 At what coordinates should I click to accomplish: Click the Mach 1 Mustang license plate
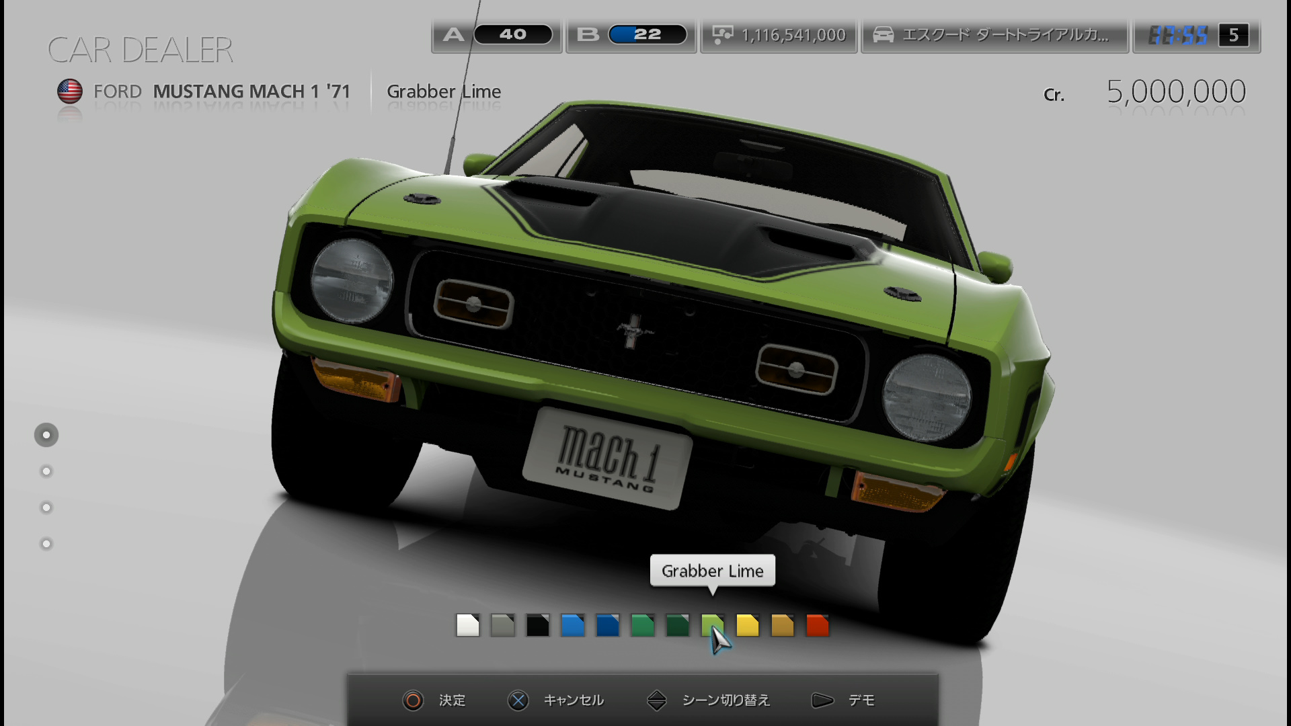click(607, 458)
